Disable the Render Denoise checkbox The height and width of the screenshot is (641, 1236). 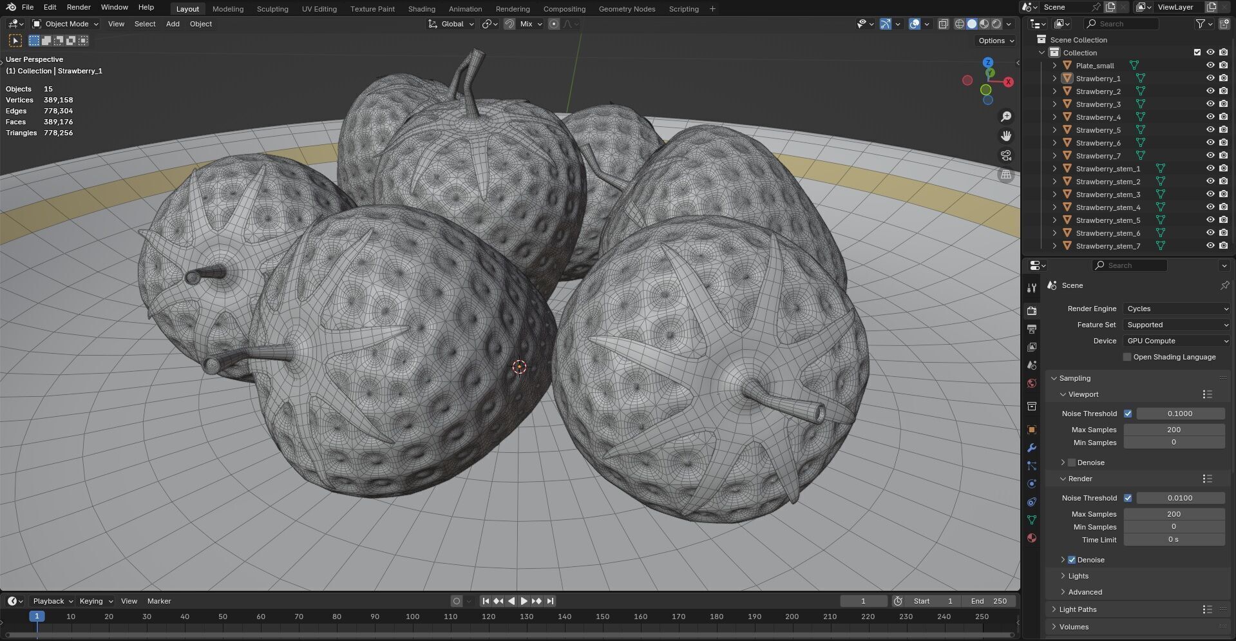[x=1072, y=560]
